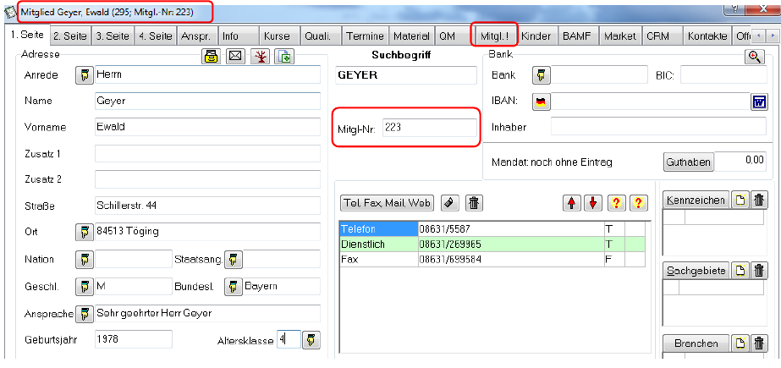
Task: Click the red tree icon in Adresse header
Action: pyautogui.click(x=260, y=57)
